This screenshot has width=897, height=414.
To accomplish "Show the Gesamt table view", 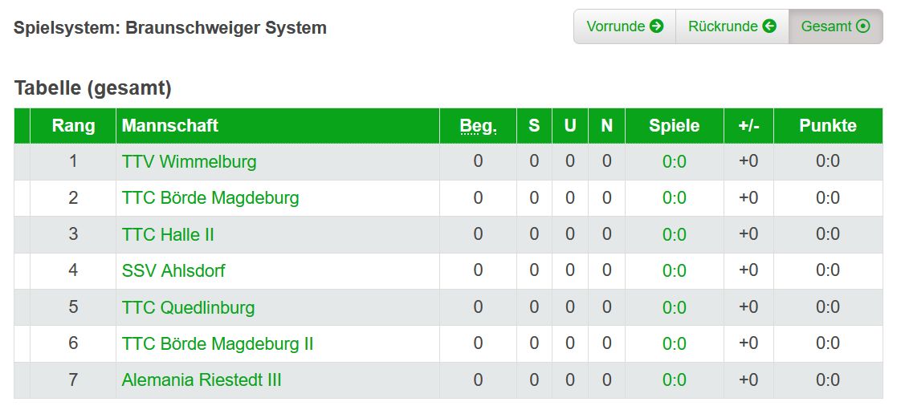I will coord(835,26).
